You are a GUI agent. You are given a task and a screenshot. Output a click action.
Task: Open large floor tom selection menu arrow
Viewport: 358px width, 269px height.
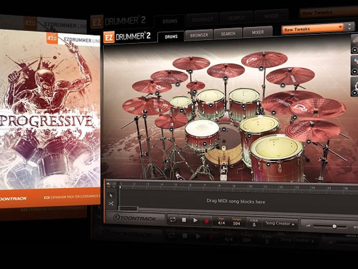pos(268,164)
